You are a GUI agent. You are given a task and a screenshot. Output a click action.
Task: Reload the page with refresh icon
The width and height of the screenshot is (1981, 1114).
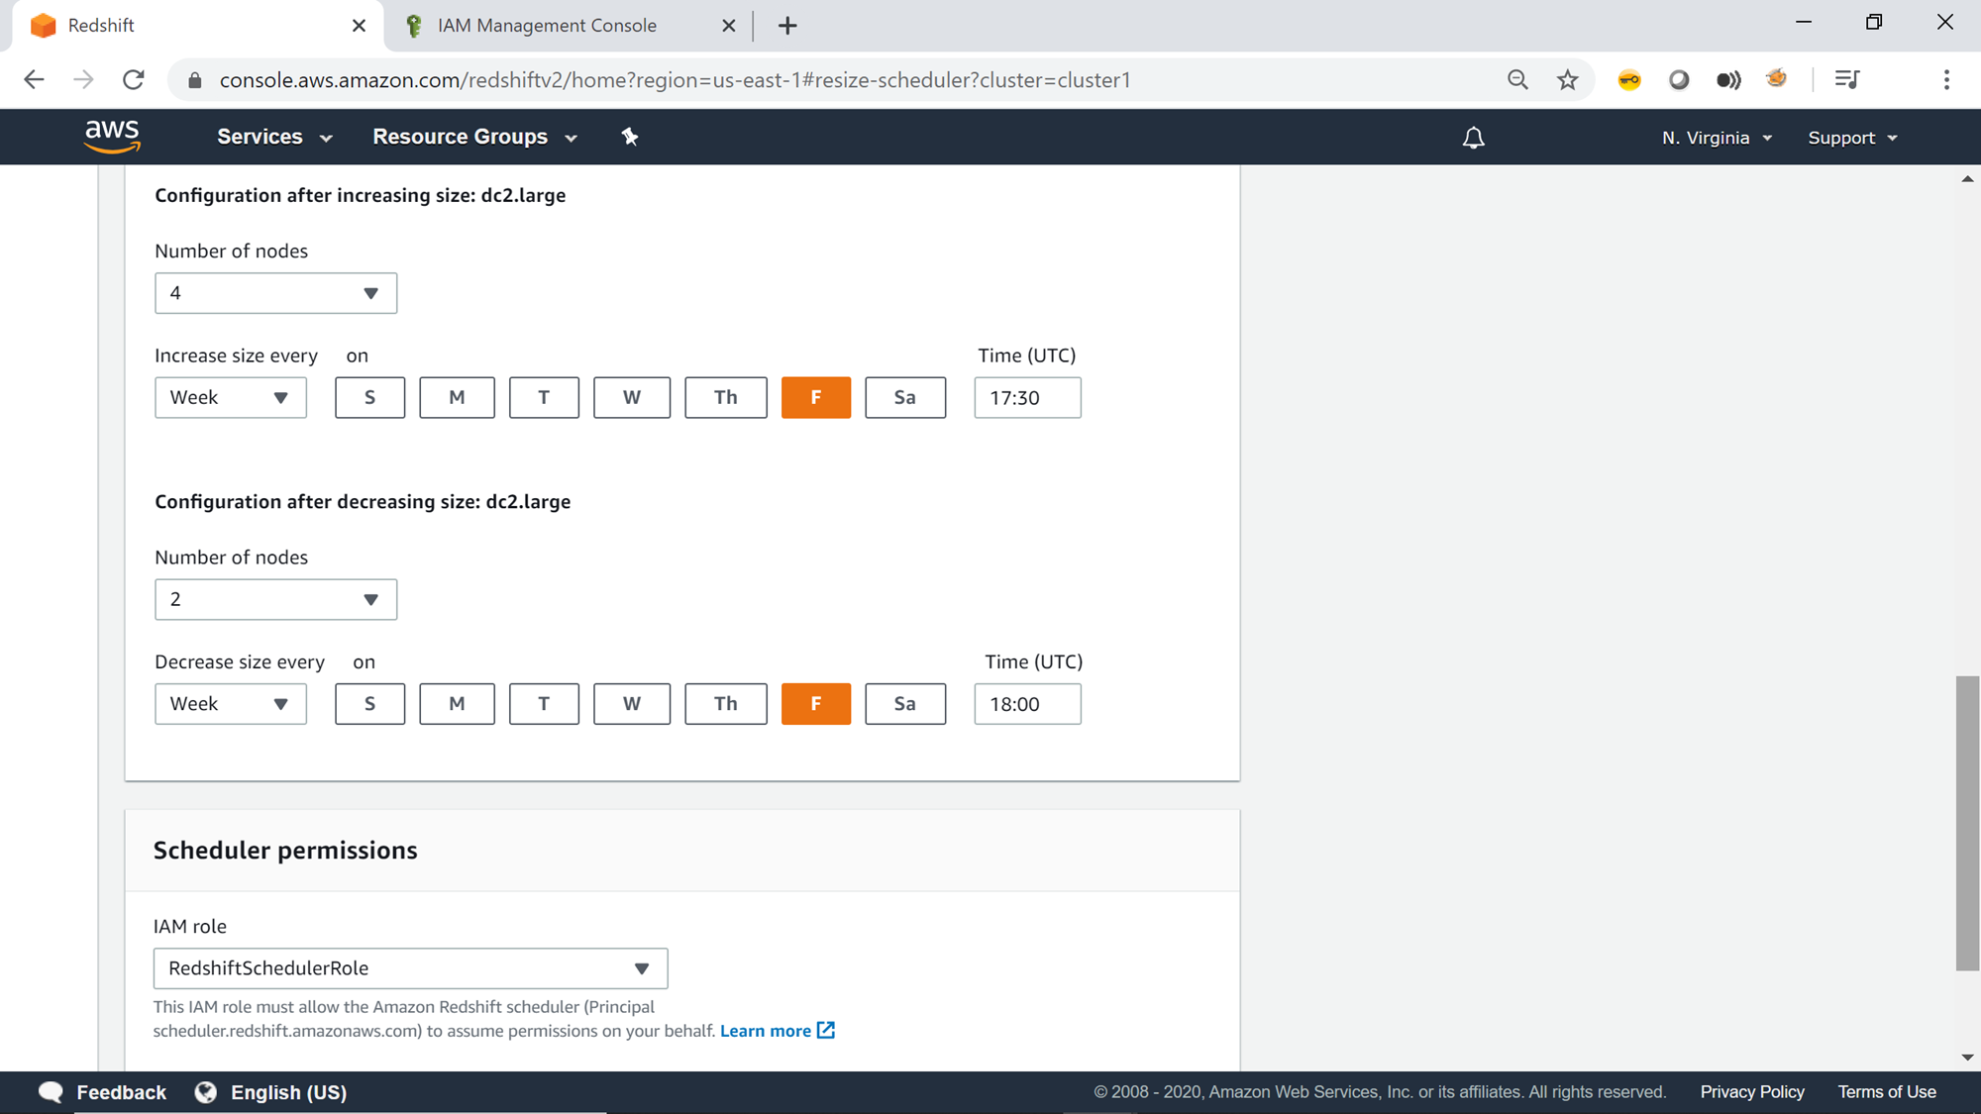(x=134, y=80)
